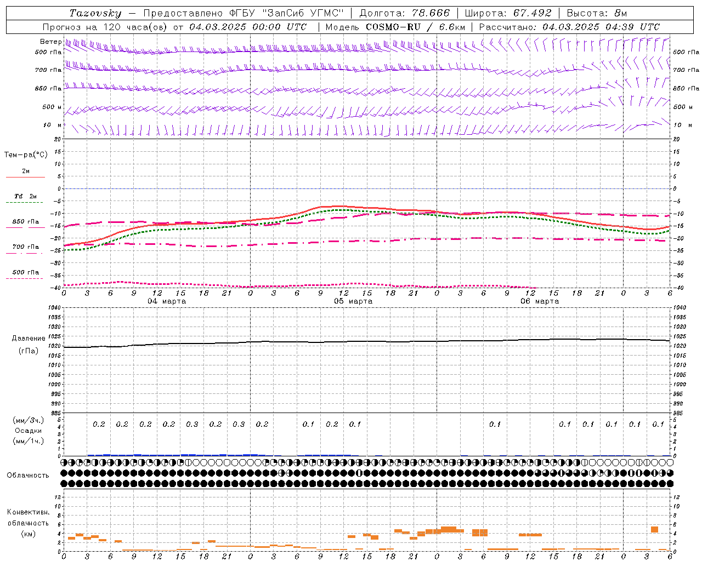Click the 'Ветер' wind panel label
The height and width of the screenshot is (561, 702).
click(50, 42)
